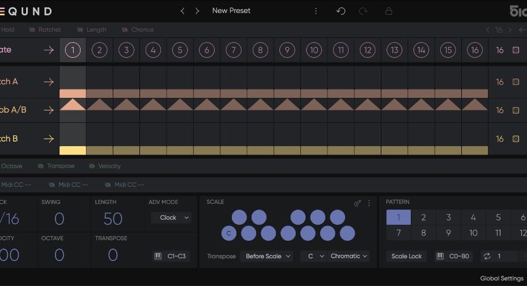Click the dice icon on Pitch B lane
The width and height of the screenshot is (527, 286).
coord(516,139)
